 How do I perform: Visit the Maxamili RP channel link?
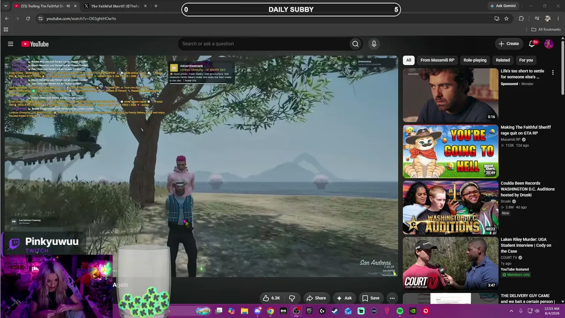(x=510, y=140)
